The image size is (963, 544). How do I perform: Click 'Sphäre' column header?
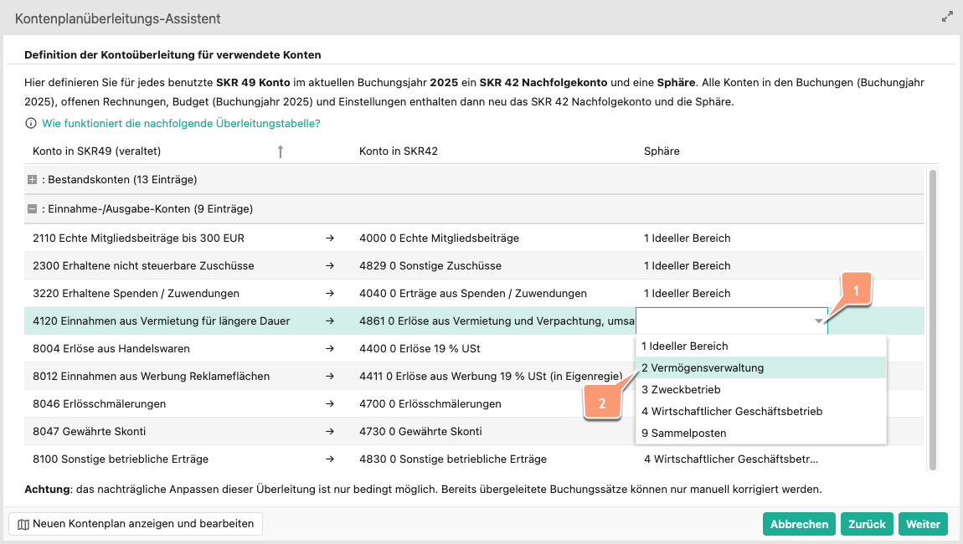(x=662, y=151)
